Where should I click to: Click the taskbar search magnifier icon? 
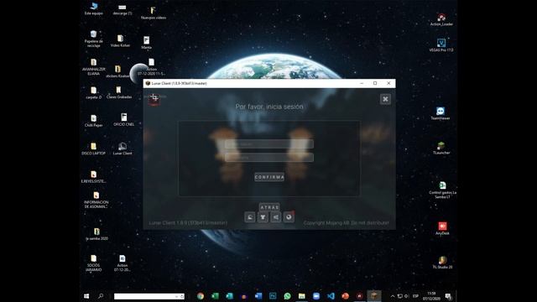coord(101,296)
